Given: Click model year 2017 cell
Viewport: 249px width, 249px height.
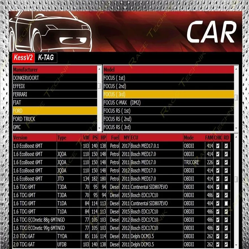Looking at the screenshot, I should [x=125, y=146].
